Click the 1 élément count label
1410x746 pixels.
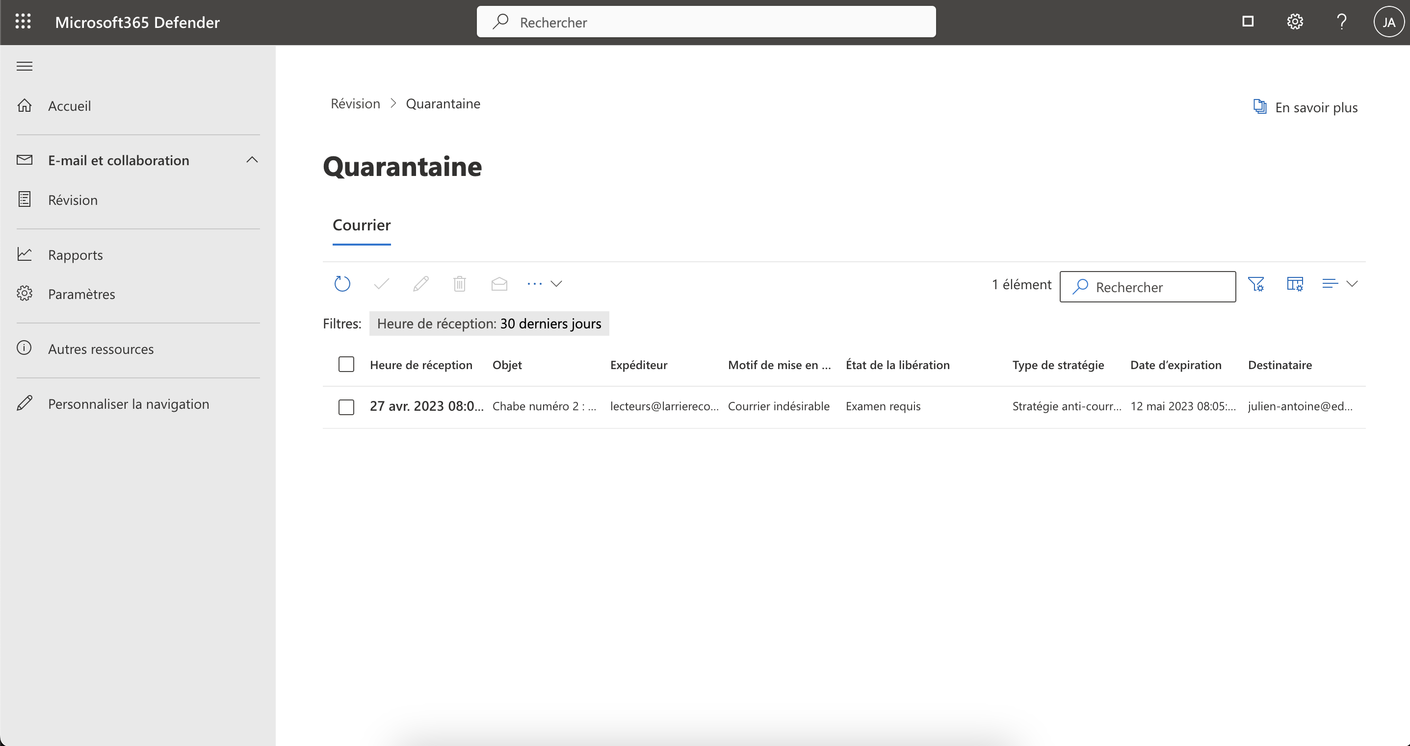(x=1021, y=284)
